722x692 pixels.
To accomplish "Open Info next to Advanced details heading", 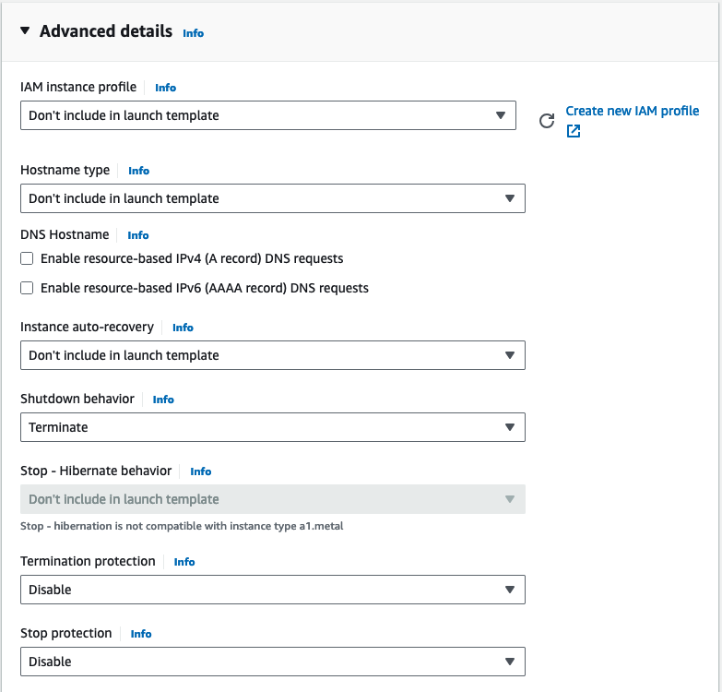I will click(193, 33).
